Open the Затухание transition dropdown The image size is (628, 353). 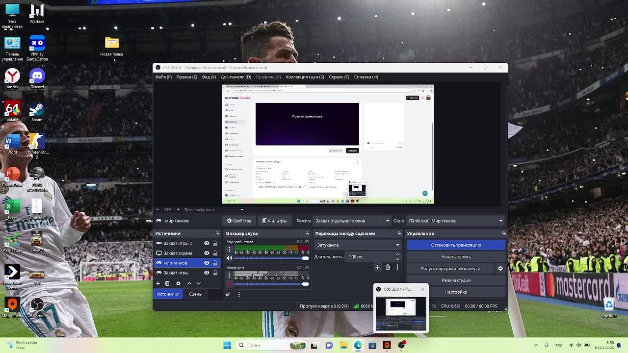358,245
